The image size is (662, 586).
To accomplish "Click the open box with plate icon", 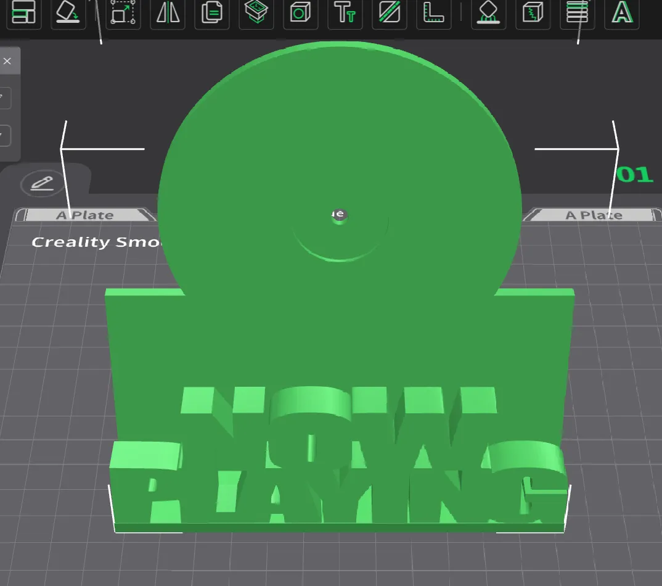I will click(x=256, y=13).
